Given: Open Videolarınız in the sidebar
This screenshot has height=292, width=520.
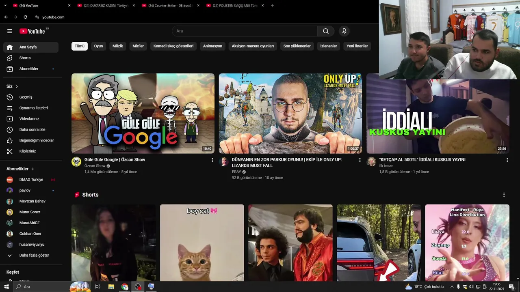Looking at the screenshot, I should [31, 119].
